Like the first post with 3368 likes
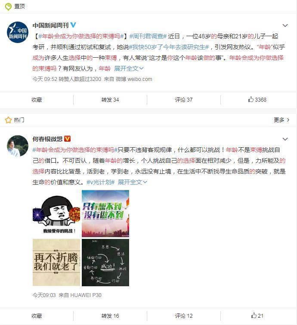This screenshot has width=297, height=325. pos(257,100)
